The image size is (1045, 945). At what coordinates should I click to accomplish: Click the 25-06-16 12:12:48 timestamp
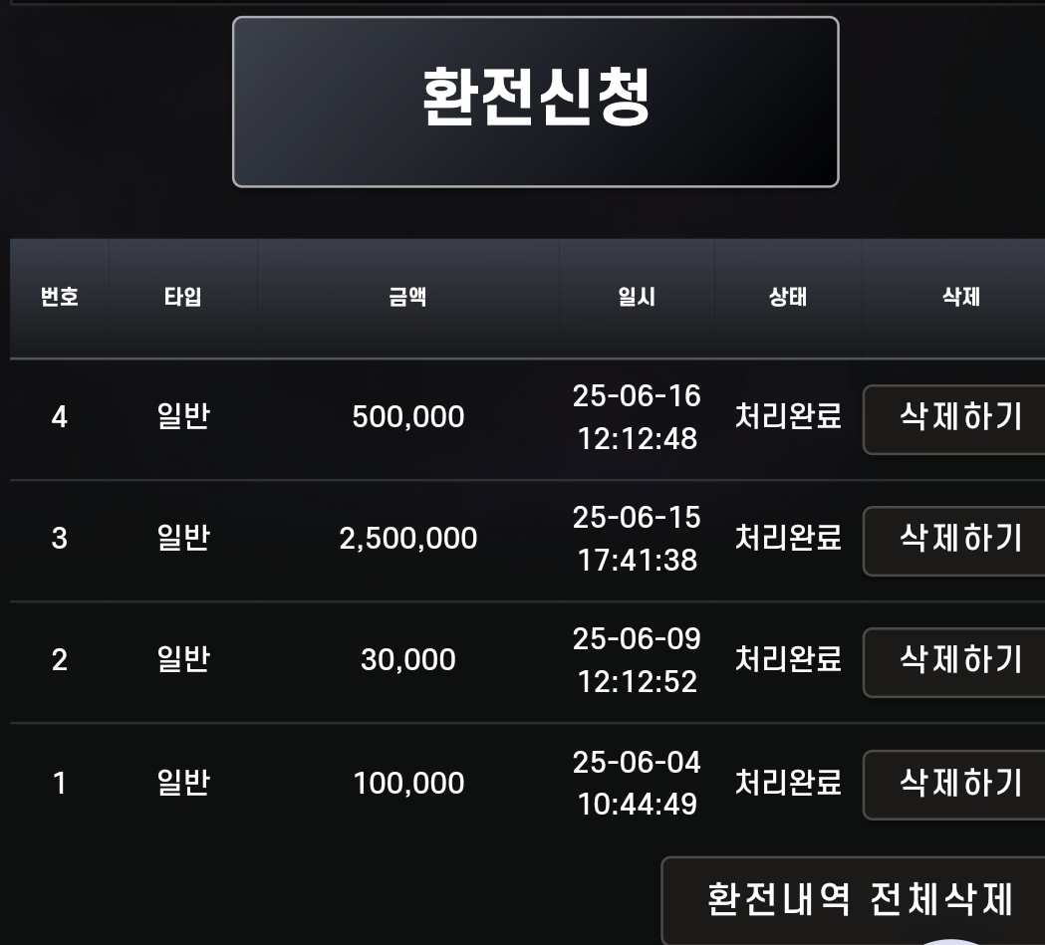[x=637, y=417]
